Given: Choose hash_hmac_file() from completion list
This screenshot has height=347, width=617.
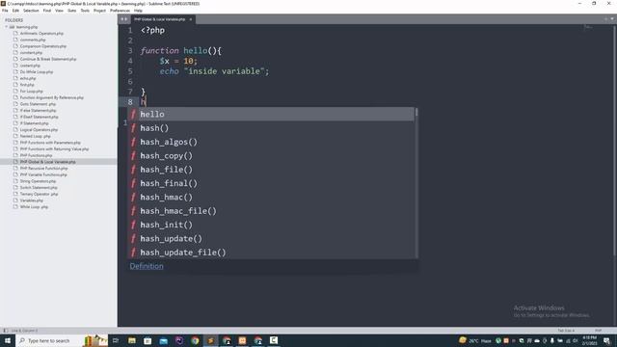Looking at the screenshot, I should pyautogui.click(x=272, y=210).
